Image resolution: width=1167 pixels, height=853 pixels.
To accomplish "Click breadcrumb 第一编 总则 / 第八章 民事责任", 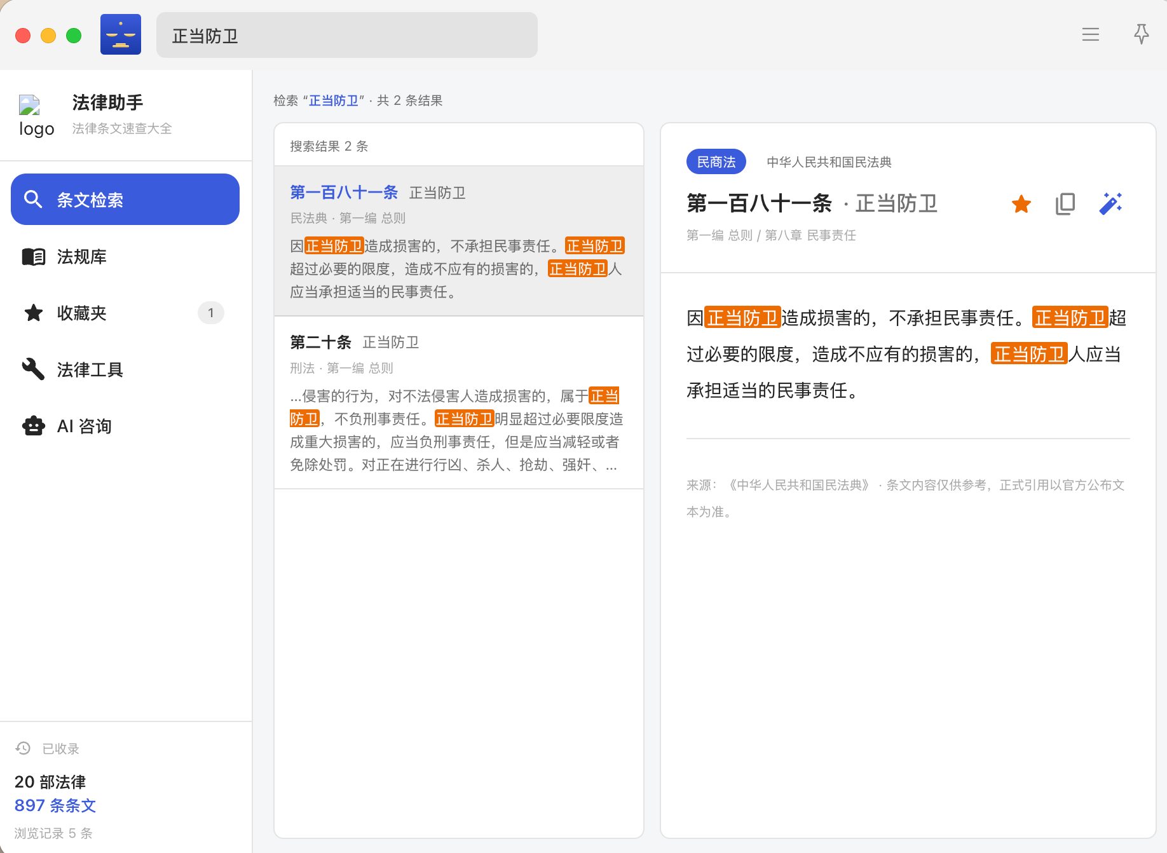I will (771, 235).
